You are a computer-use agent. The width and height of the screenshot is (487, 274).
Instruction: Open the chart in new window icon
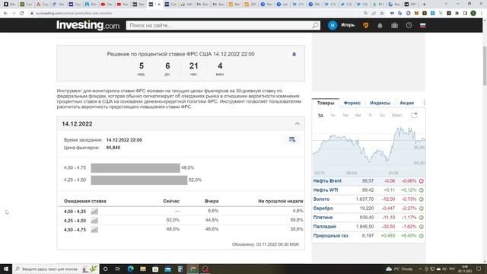tap(414, 115)
